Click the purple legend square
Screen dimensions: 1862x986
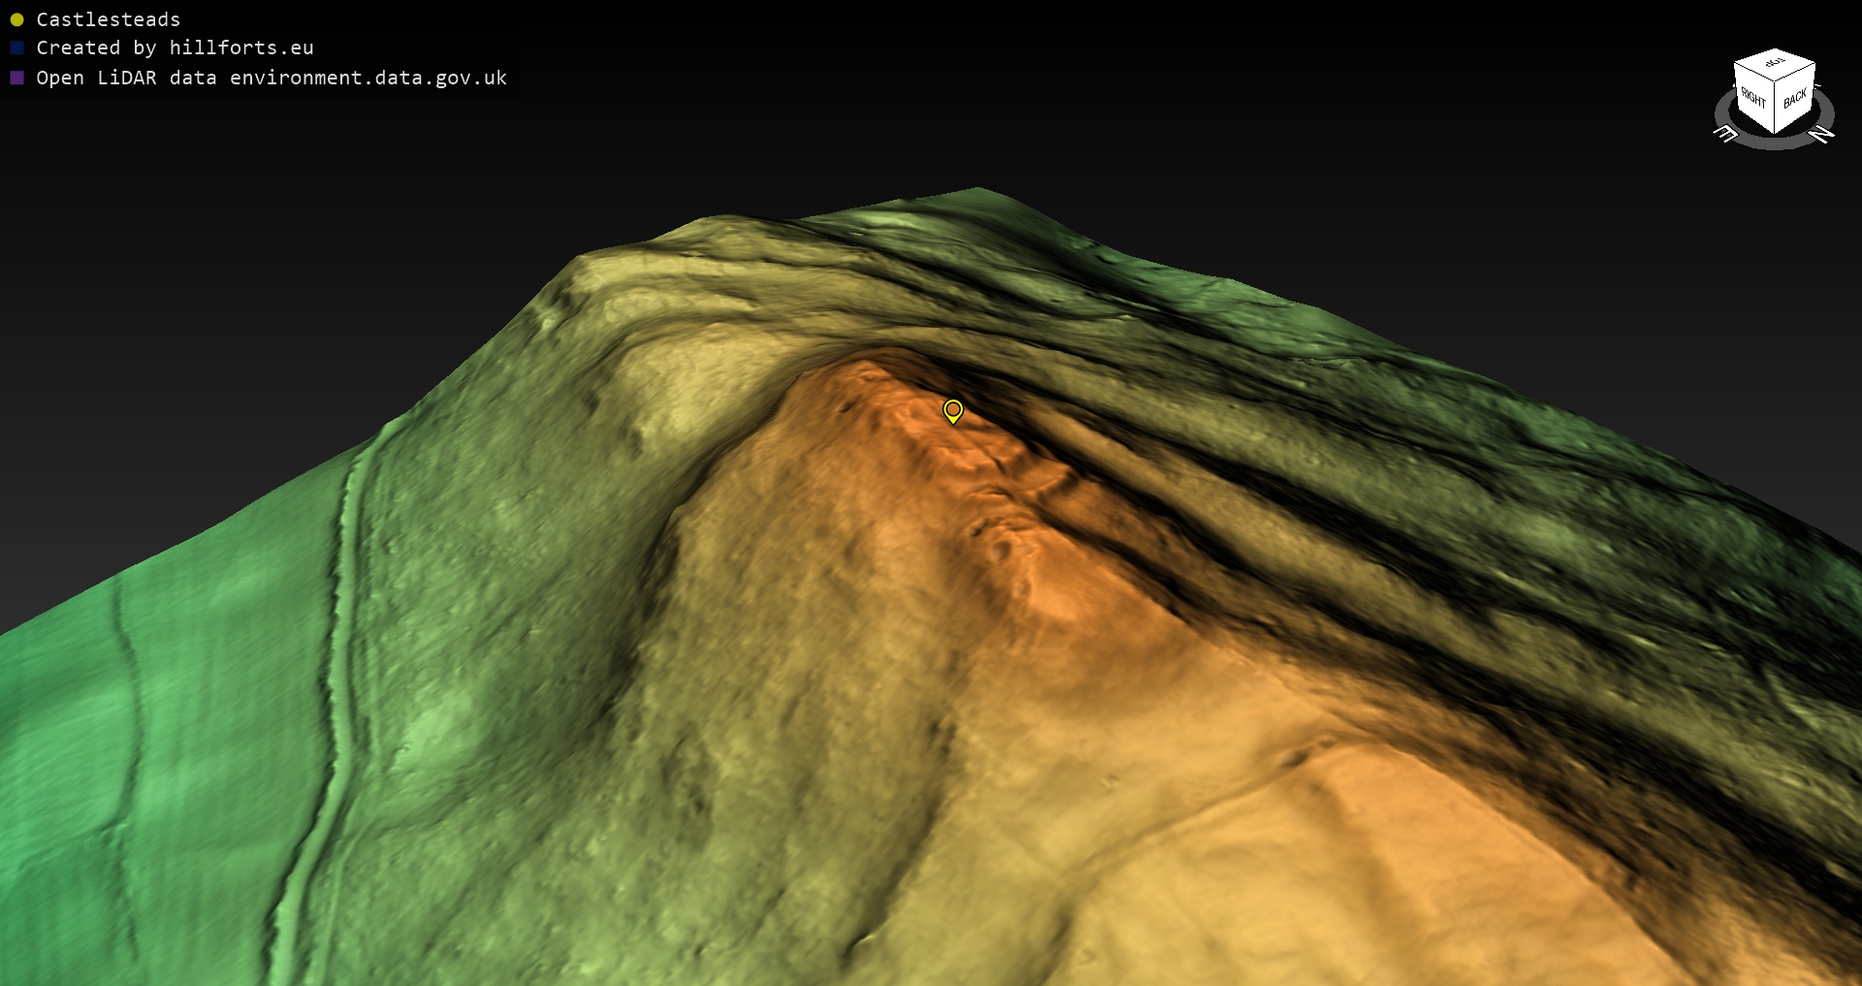pyautogui.click(x=16, y=78)
